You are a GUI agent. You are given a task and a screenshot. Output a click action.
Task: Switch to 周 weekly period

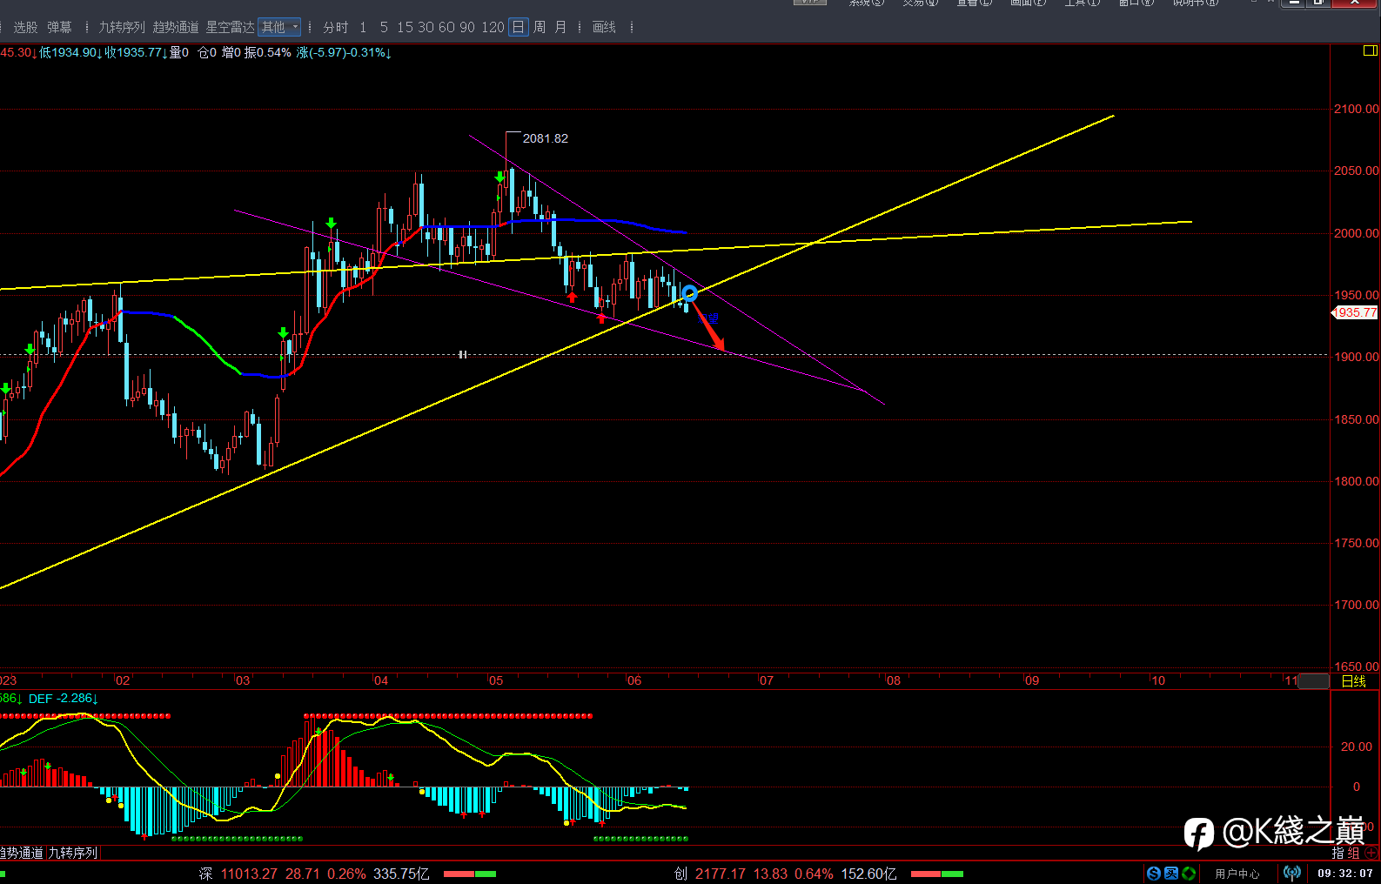(x=540, y=27)
